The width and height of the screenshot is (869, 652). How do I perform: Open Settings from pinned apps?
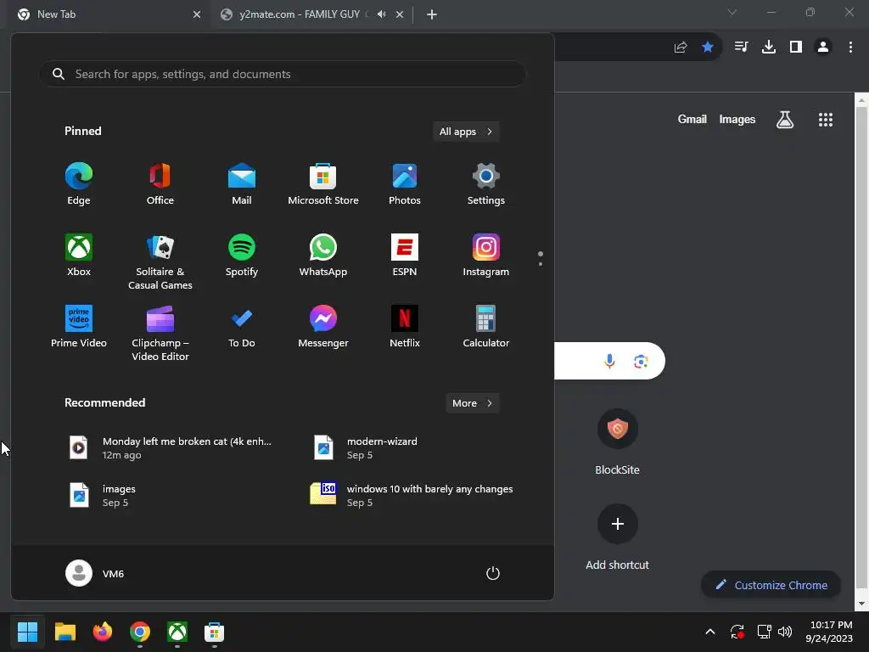tap(486, 184)
